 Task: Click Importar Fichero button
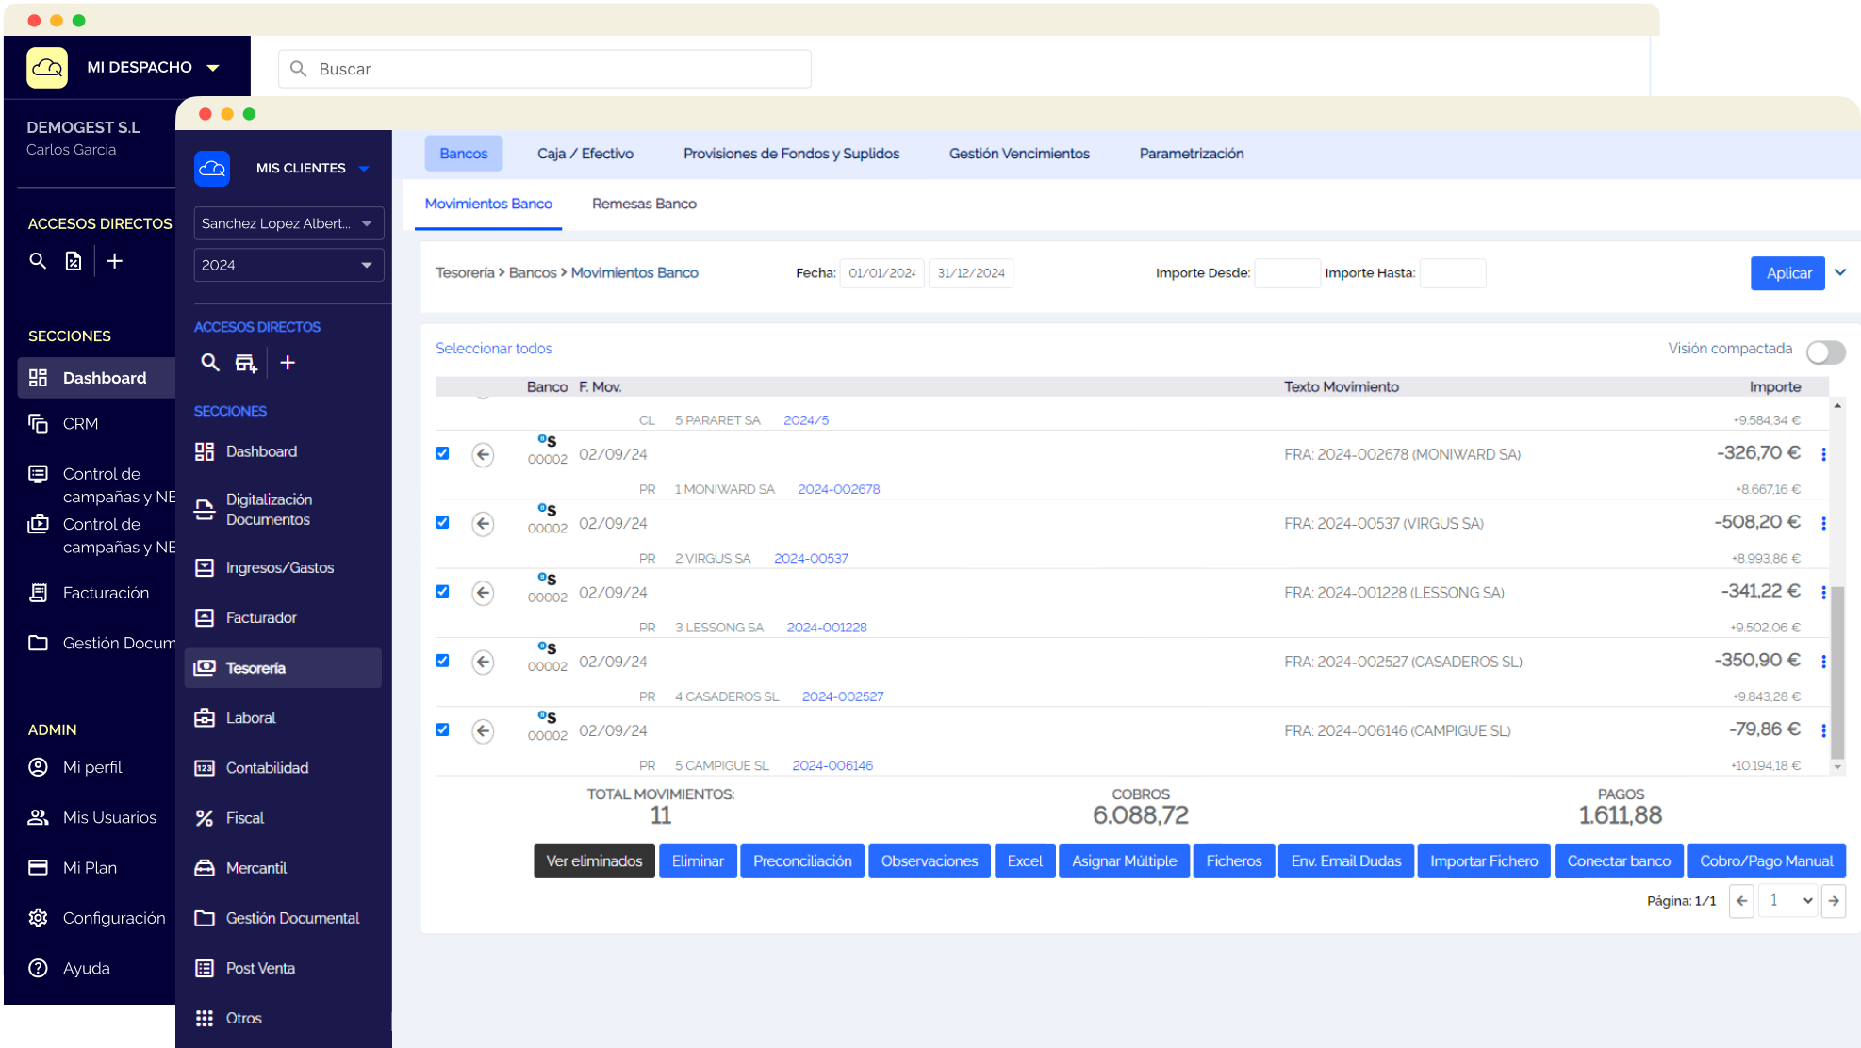pyautogui.click(x=1484, y=860)
